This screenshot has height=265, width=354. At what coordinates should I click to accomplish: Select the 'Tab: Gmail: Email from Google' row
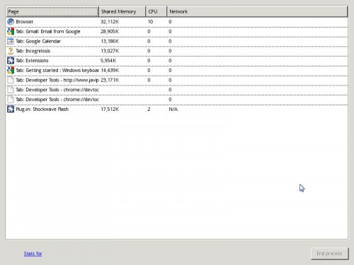(x=177, y=32)
